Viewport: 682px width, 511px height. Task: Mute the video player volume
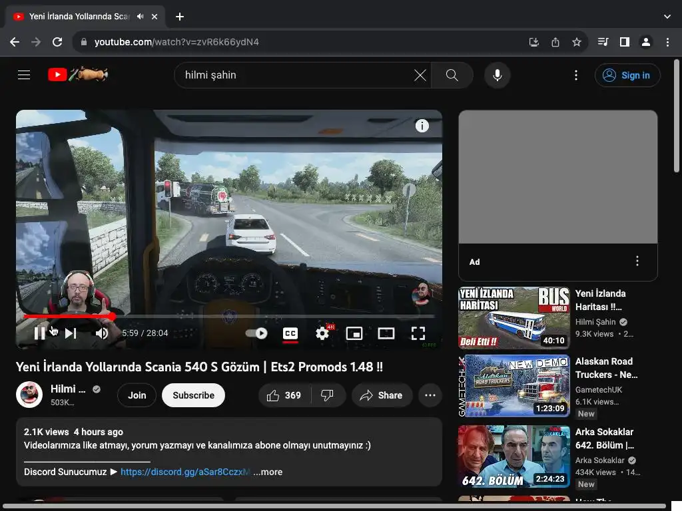[101, 333]
